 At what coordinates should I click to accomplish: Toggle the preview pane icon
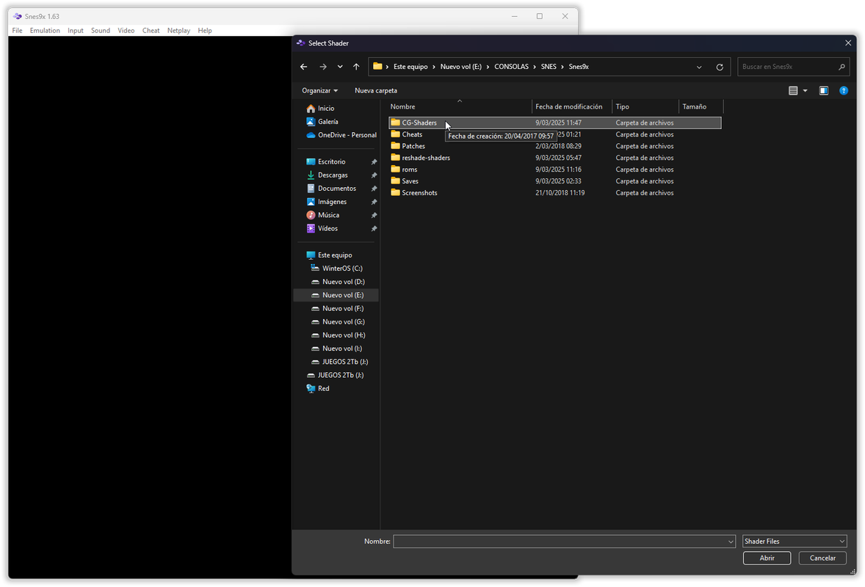click(824, 90)
